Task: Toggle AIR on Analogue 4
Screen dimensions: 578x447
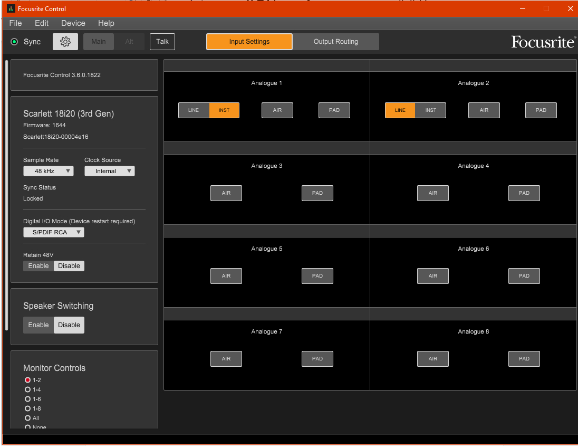Action: click(433, 193)
